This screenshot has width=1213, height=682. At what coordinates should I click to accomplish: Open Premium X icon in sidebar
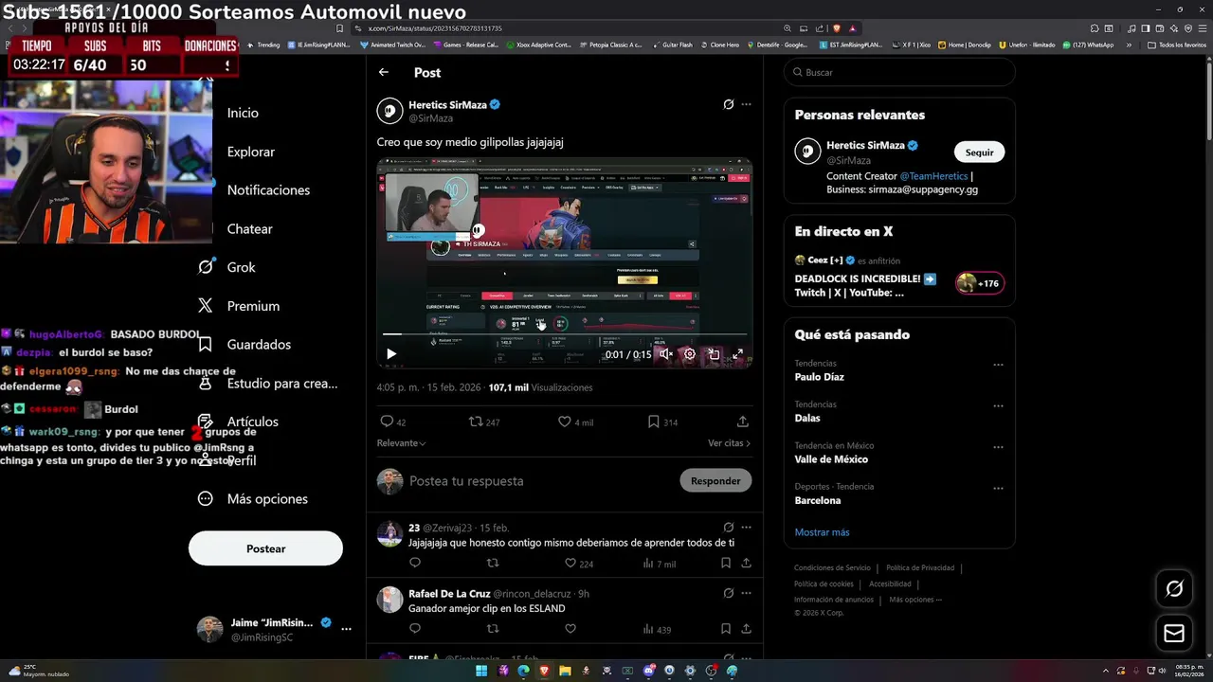205,306
